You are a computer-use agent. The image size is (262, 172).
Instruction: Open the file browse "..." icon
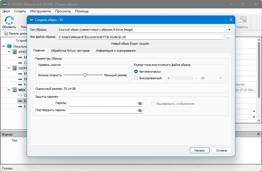click(x=229, y=36)
